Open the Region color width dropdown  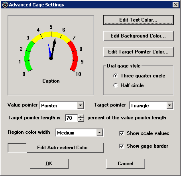100,132
